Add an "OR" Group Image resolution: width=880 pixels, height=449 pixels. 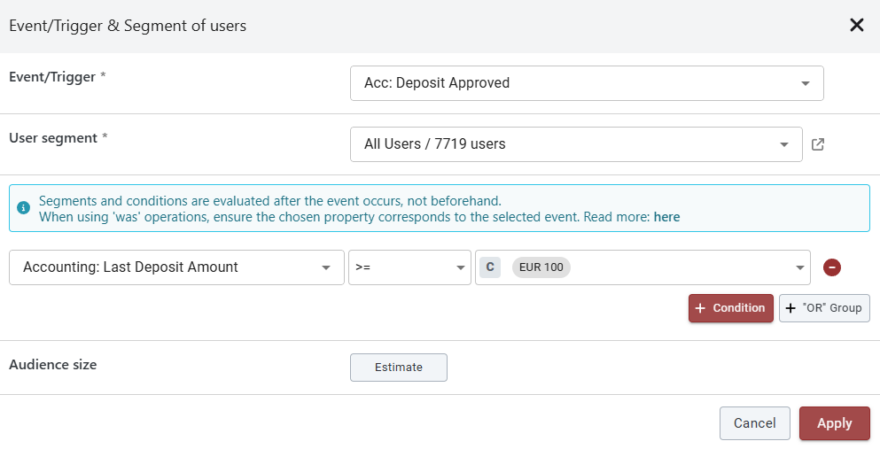(824, 308)
